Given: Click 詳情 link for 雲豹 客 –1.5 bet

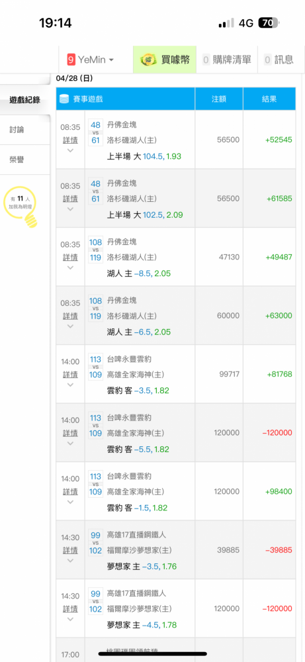Looking at the screenshot, I should (x=70, y=492).
